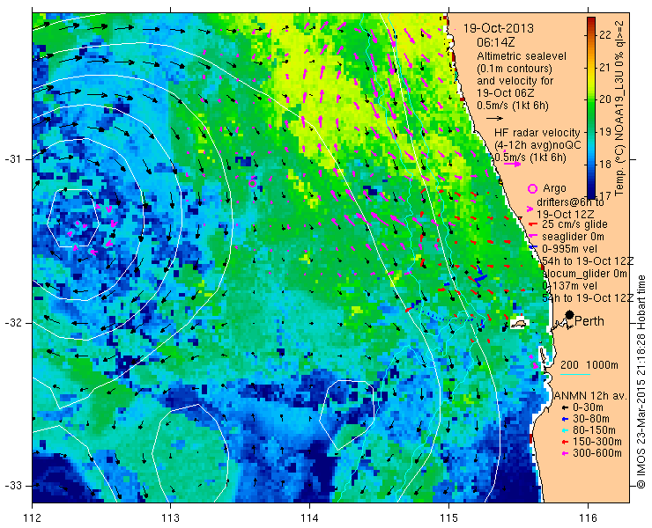Click the 'Altimetric sealevel' legend text

coord(522,56)
